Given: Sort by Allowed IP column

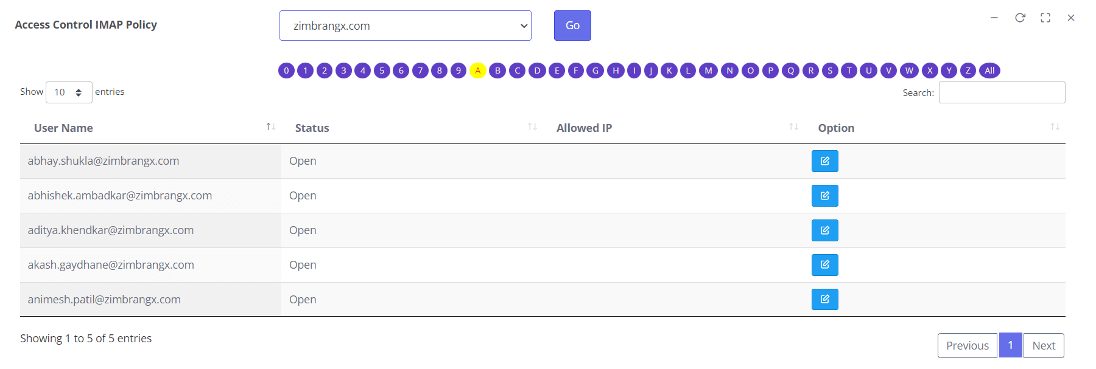Looking at the screenshot, I should point(673,128).
